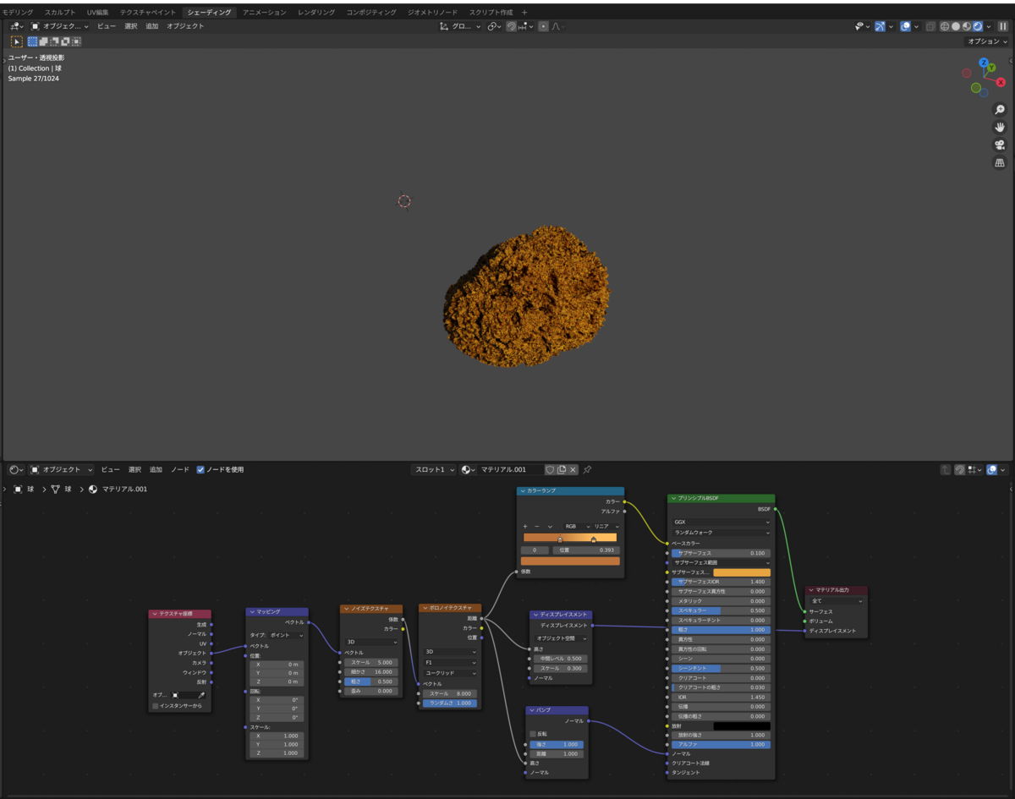Click the orange subsurface color swatch
This screenshot has width=1015, height=799.
pyautogui.click(x=742, y=572)
